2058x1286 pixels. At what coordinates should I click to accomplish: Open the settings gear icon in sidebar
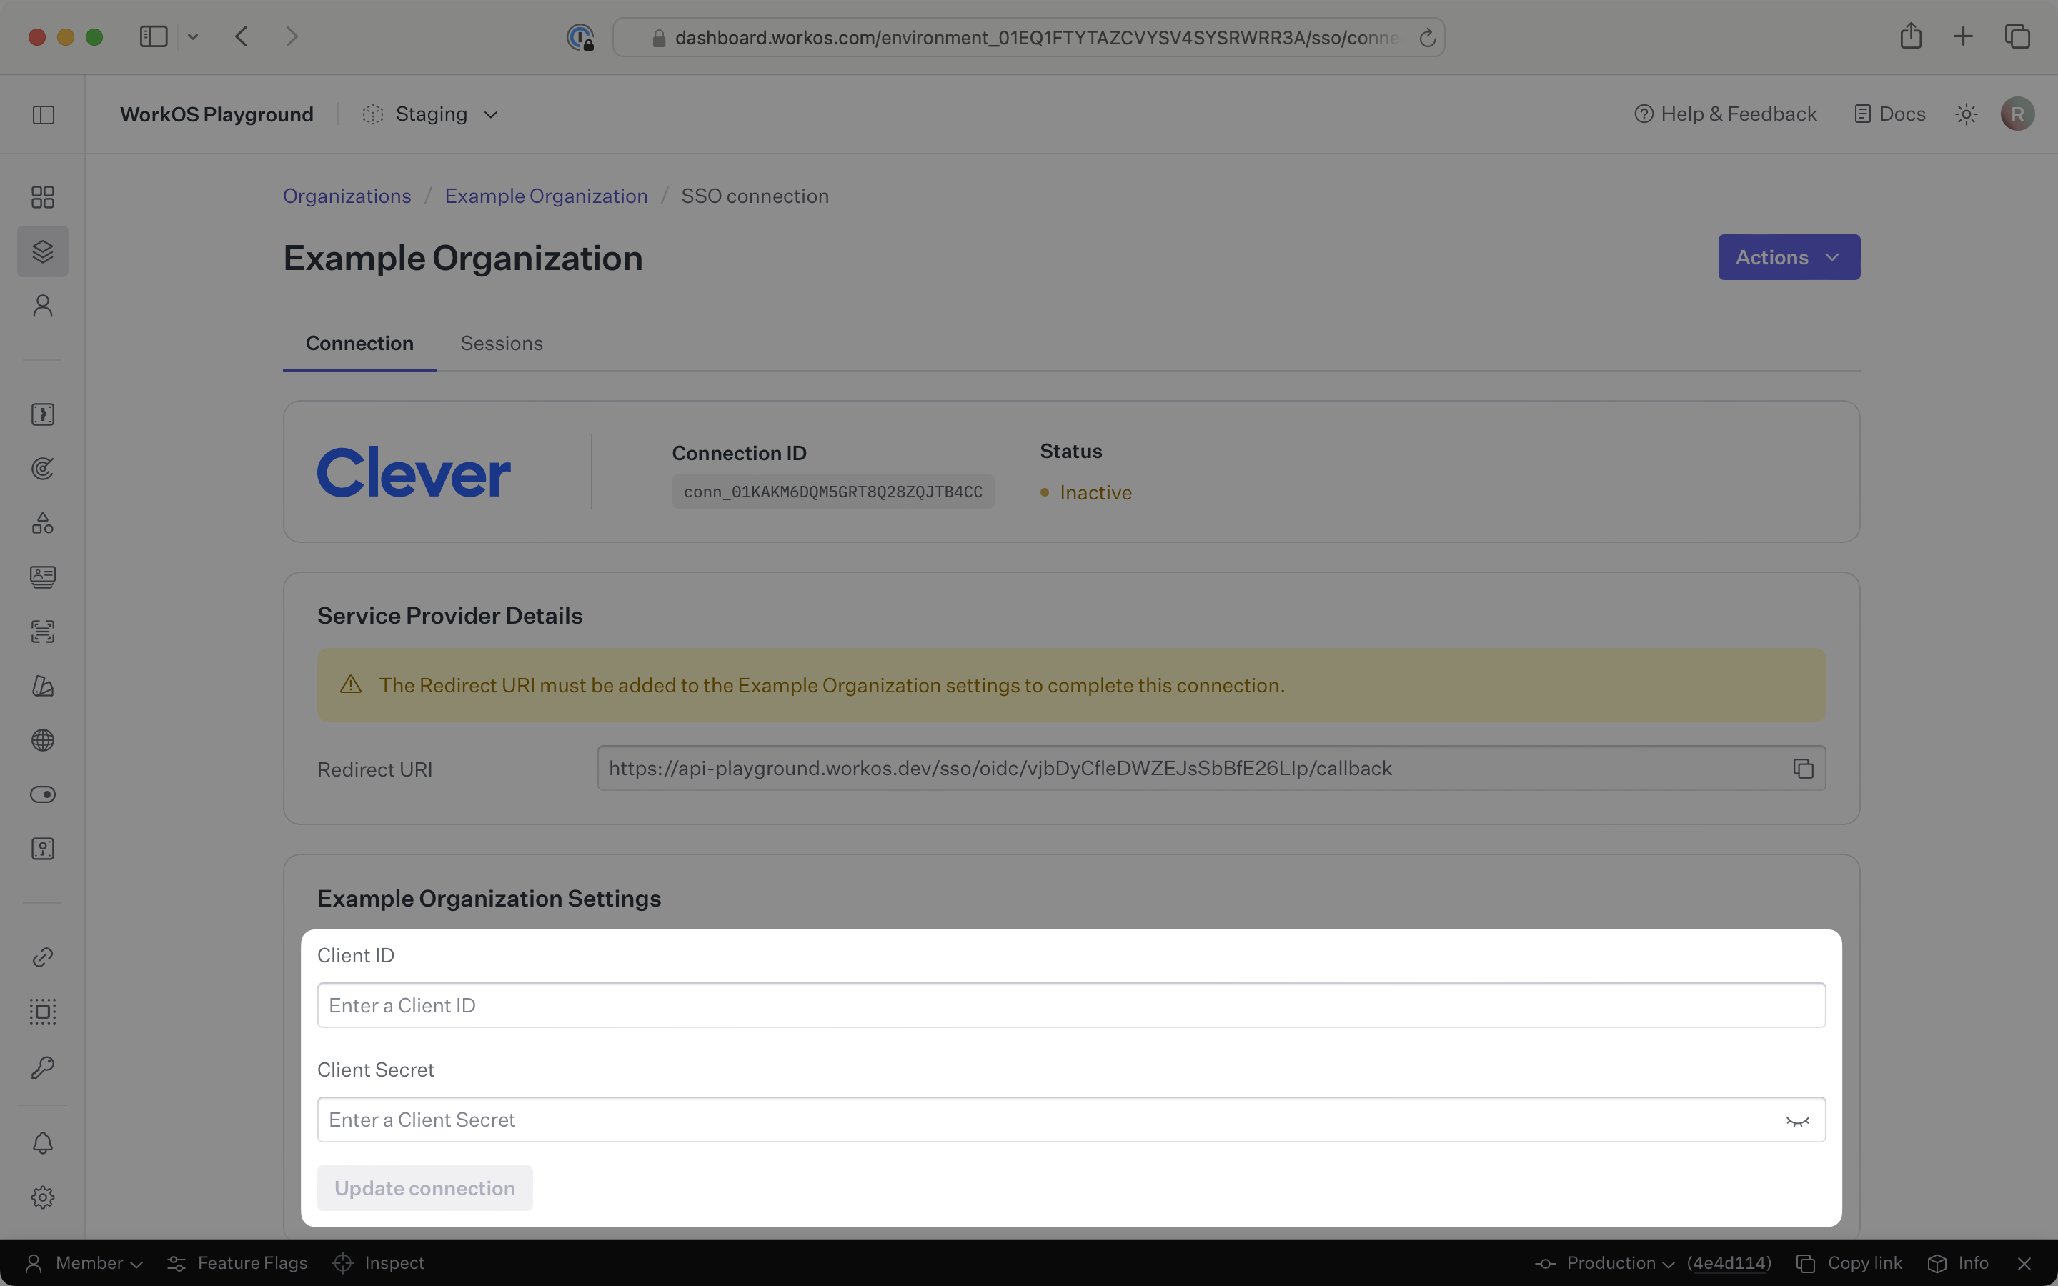click(x=41, y=1197)
